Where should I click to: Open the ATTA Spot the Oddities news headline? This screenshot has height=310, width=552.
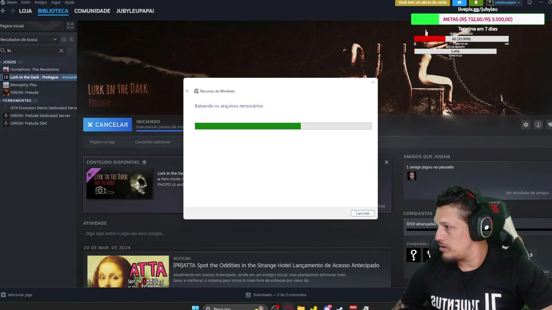coord(276,265)
